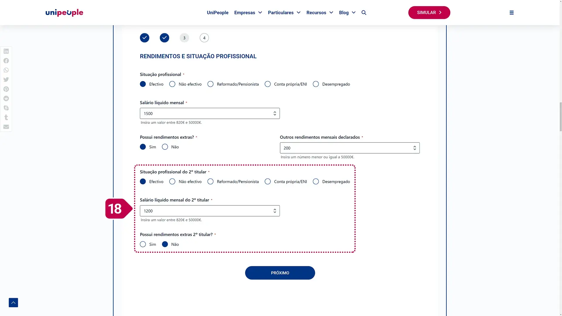Expand the Particulares dropdown menu

click(284, 13)
